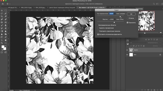Screen dimensions: 163x91
Task: Toggle Quick Mask mode
Action: [2, 52]
